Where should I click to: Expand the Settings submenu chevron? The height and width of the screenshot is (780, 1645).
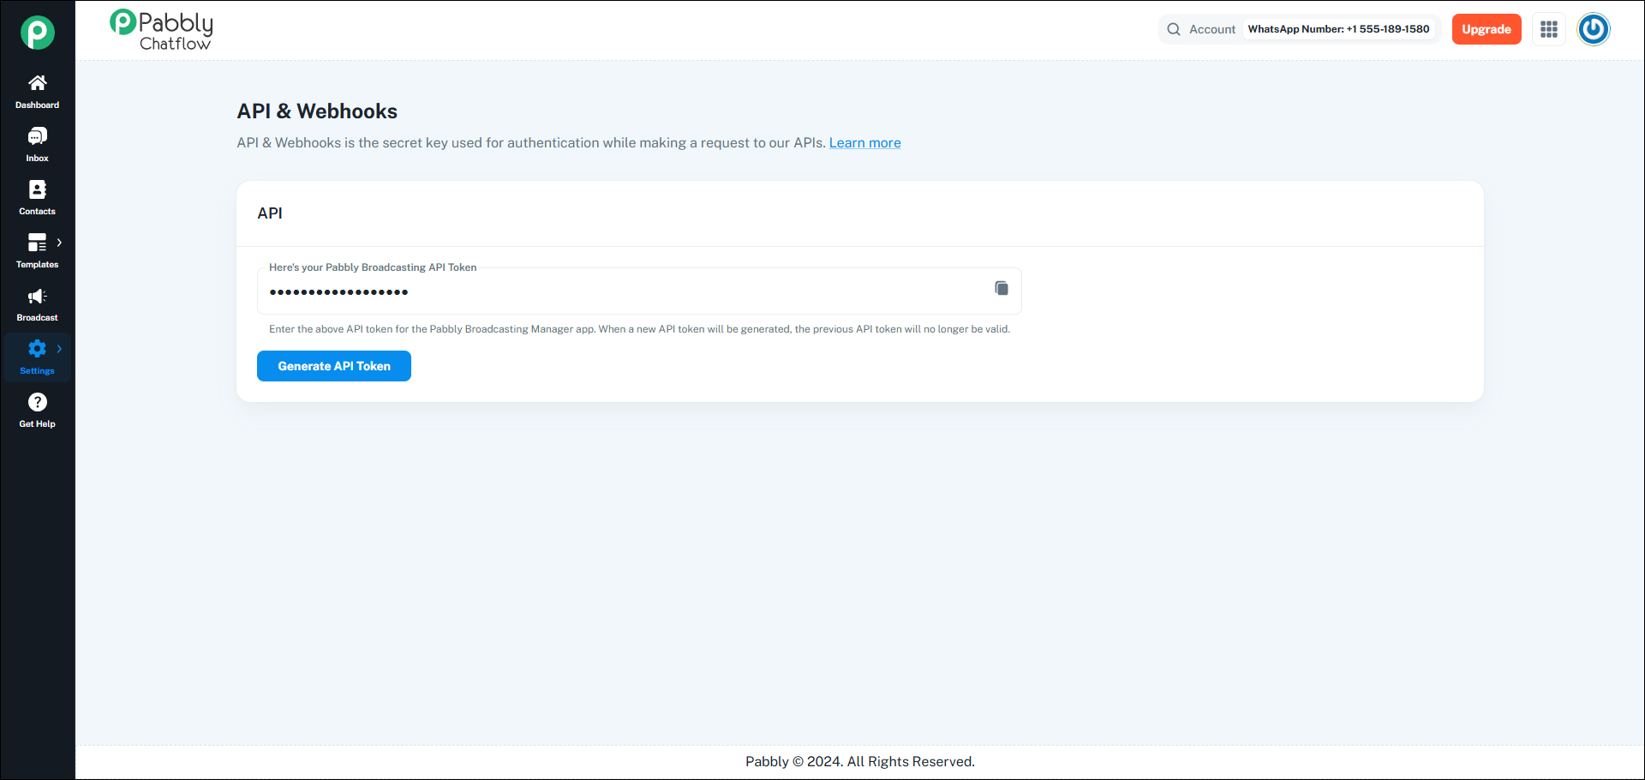point(59,349)
